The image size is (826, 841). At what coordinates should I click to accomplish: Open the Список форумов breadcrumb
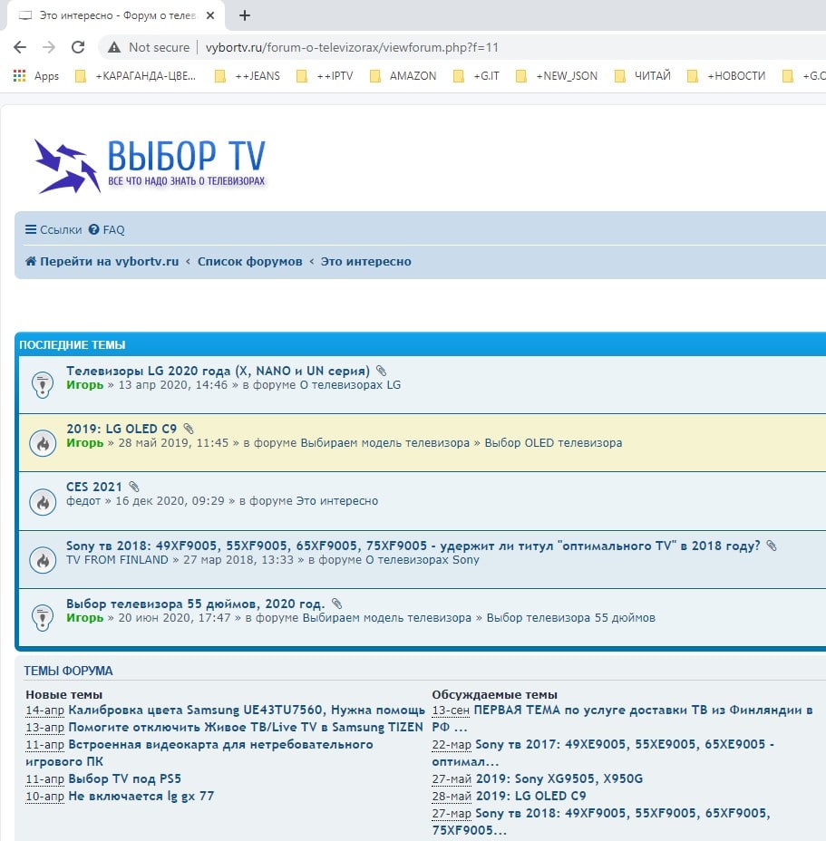click(x=249, y=261)
